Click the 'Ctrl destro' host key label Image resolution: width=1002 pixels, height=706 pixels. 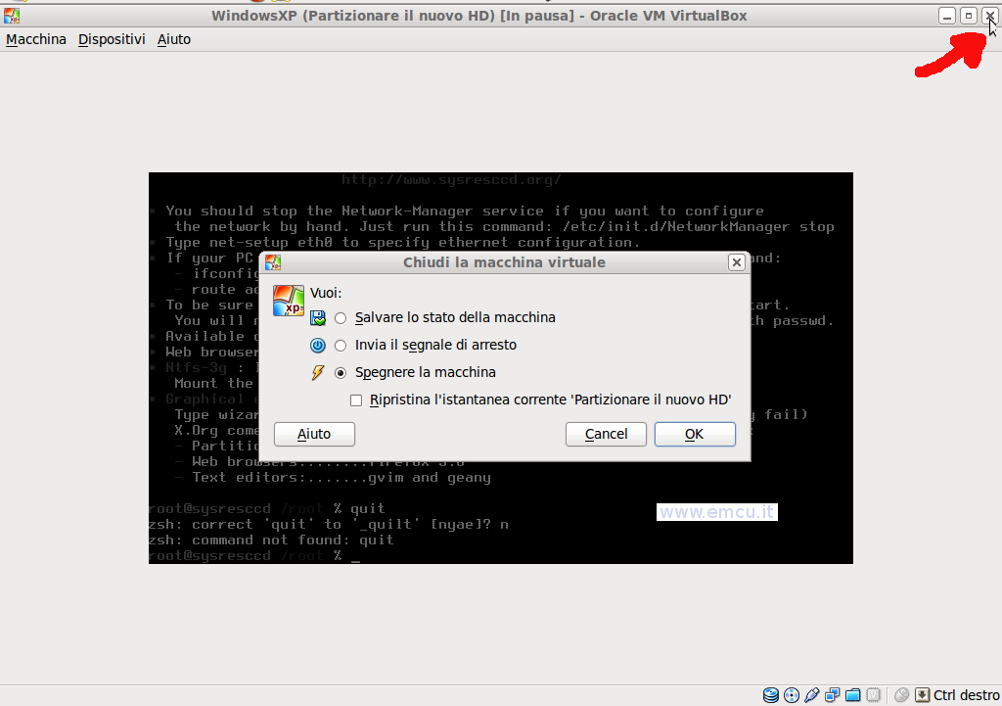click(966, 695)
